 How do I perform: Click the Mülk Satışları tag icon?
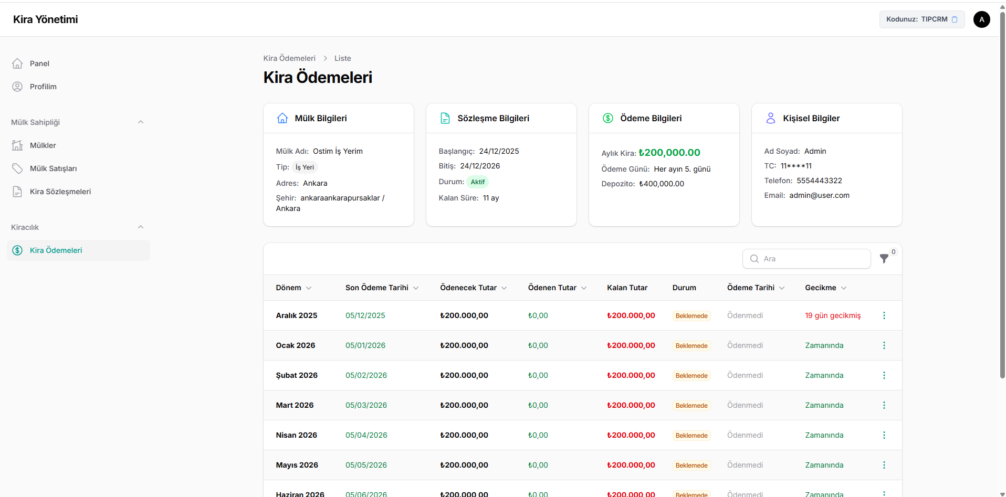tap(17, 168)
